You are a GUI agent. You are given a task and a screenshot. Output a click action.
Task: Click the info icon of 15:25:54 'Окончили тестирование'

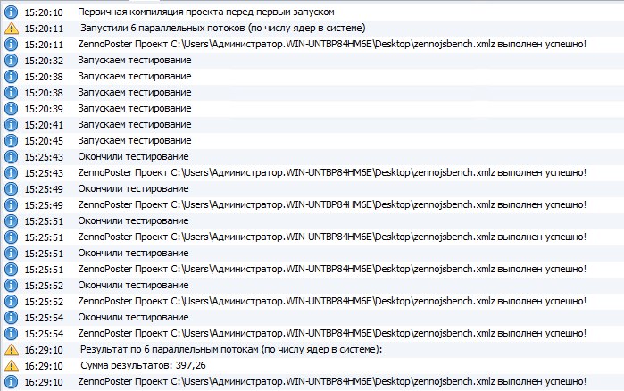click(11, 318)
